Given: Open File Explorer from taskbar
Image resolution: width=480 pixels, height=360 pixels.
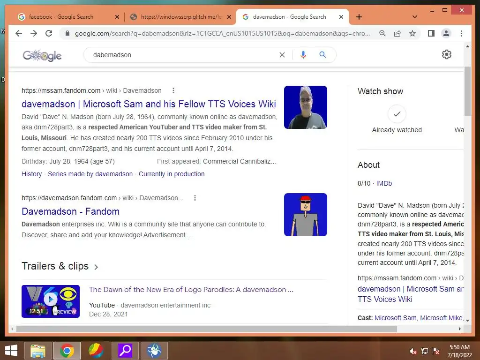Looking at the screenshot, I should (x=38, y=351).
